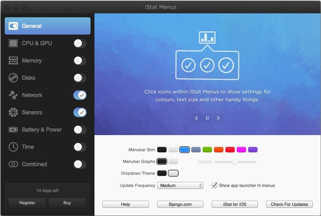The width and height of the screenshot is (321, 216).
Task: Enable the Battery & Power toggle
Action: [x=80, y=130]
